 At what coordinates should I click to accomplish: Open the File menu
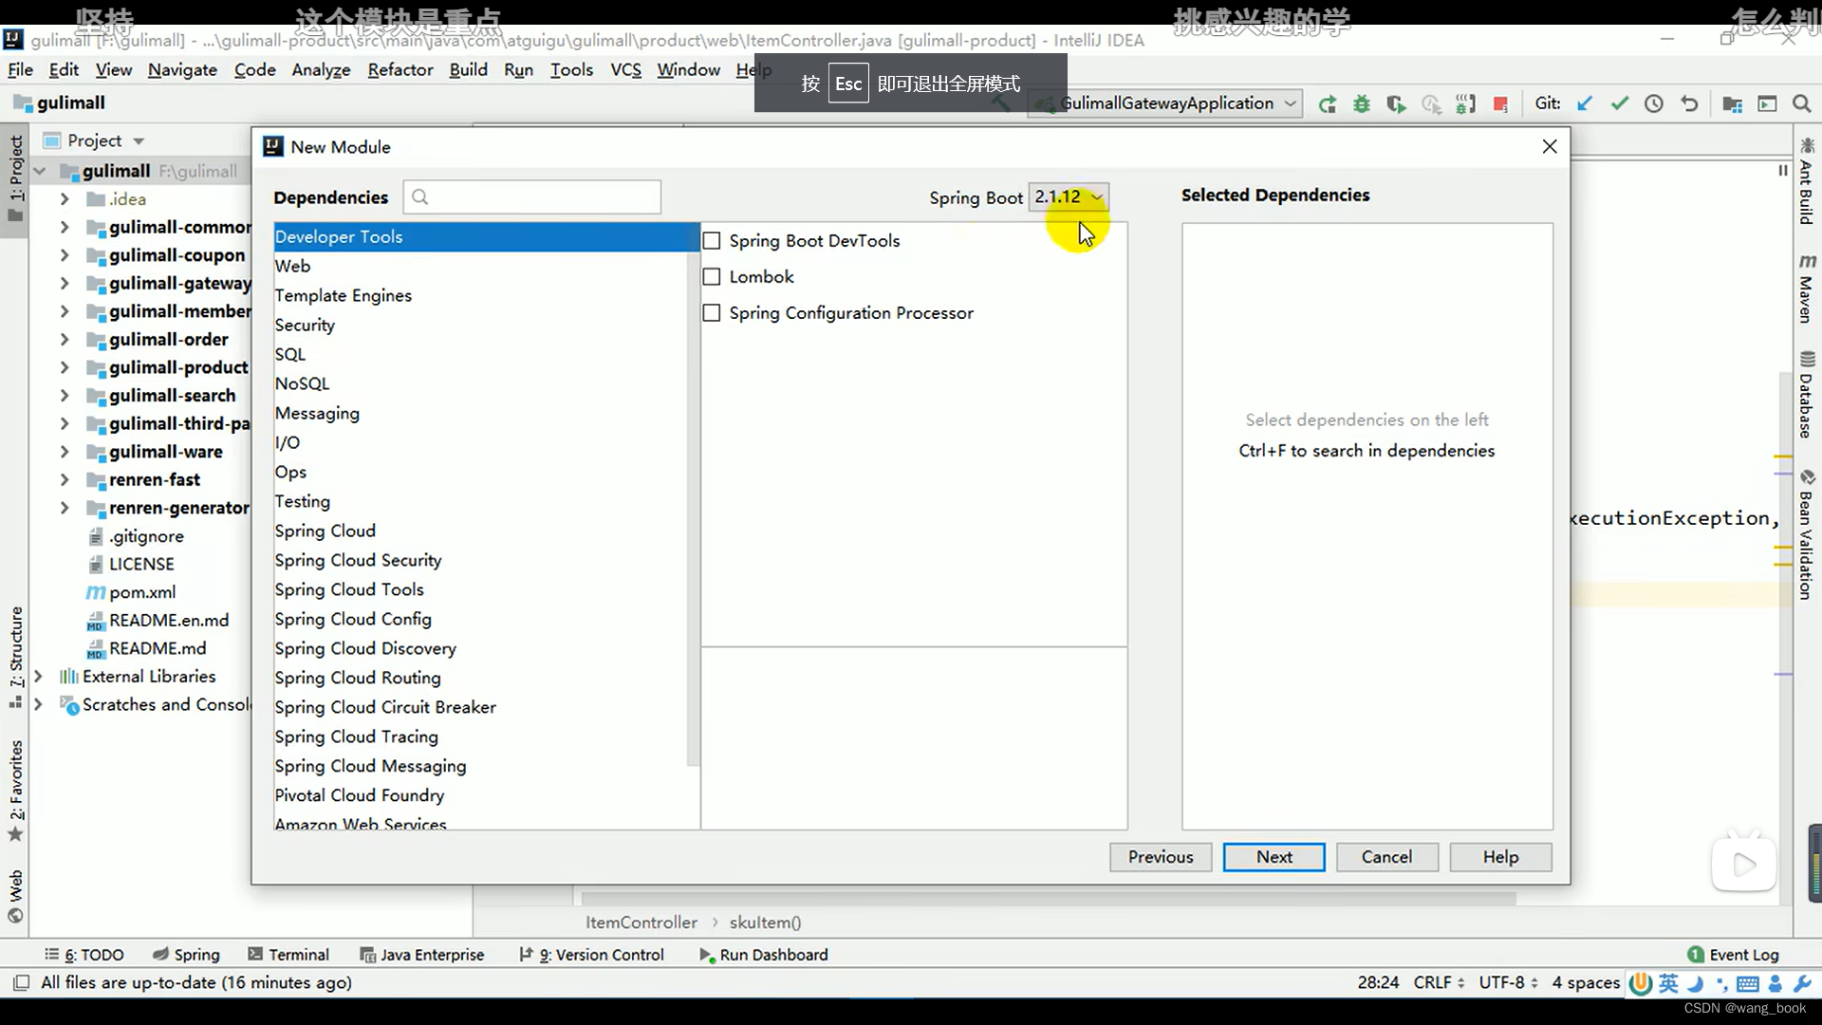click(20, 70)
